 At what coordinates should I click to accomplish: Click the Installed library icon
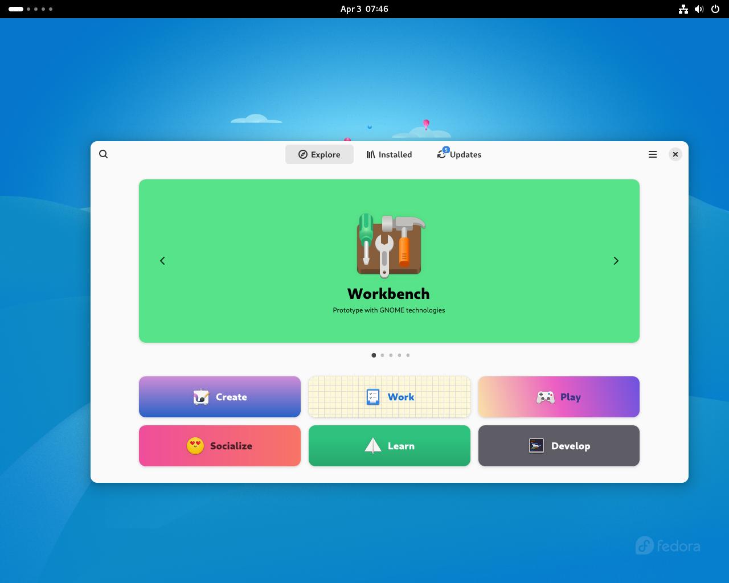point(371,154)
